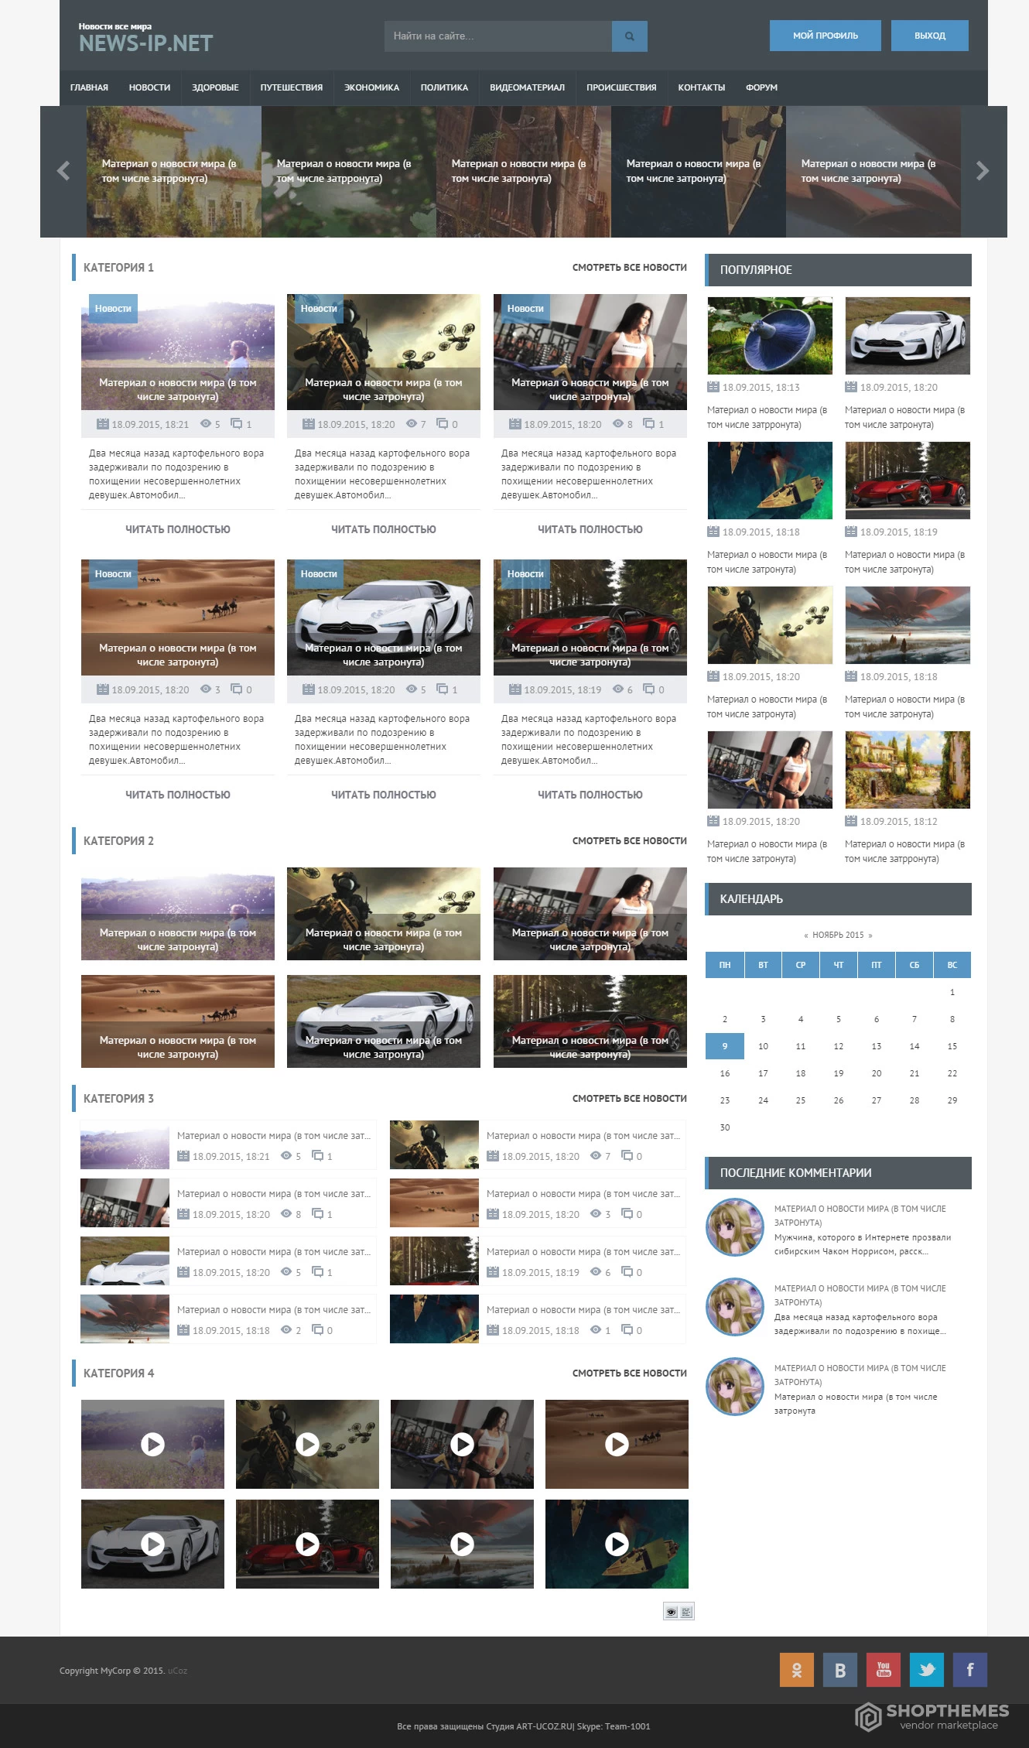Open the blue mushroom thumbnail in Популярное
This screenshot has height=1748, width=1029.
tap(770, 336)
